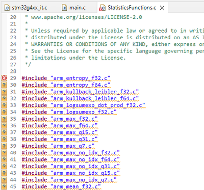Screen dimensions: 204x190
Task: Click the WARRANTIES OR CONDITIONS comment line
Action: 114,44
